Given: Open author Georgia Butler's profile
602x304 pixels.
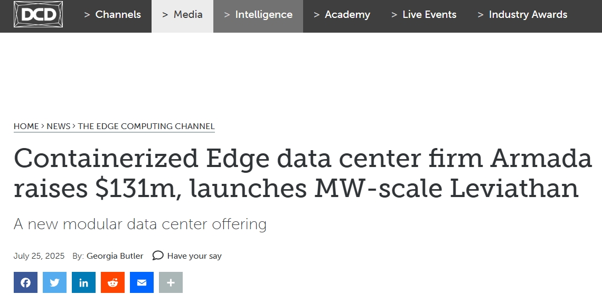Looking at the screenshot, I should point(115,256).
